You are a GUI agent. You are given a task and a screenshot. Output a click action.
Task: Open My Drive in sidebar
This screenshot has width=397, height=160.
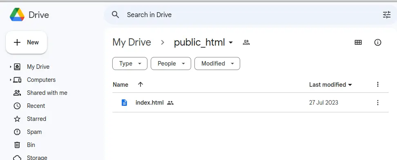pyautogui.click(x=38, y=67)
